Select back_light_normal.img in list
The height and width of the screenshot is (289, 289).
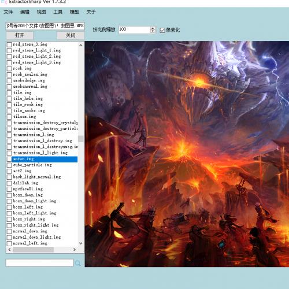pyautogui.click(x=37, y=177)
